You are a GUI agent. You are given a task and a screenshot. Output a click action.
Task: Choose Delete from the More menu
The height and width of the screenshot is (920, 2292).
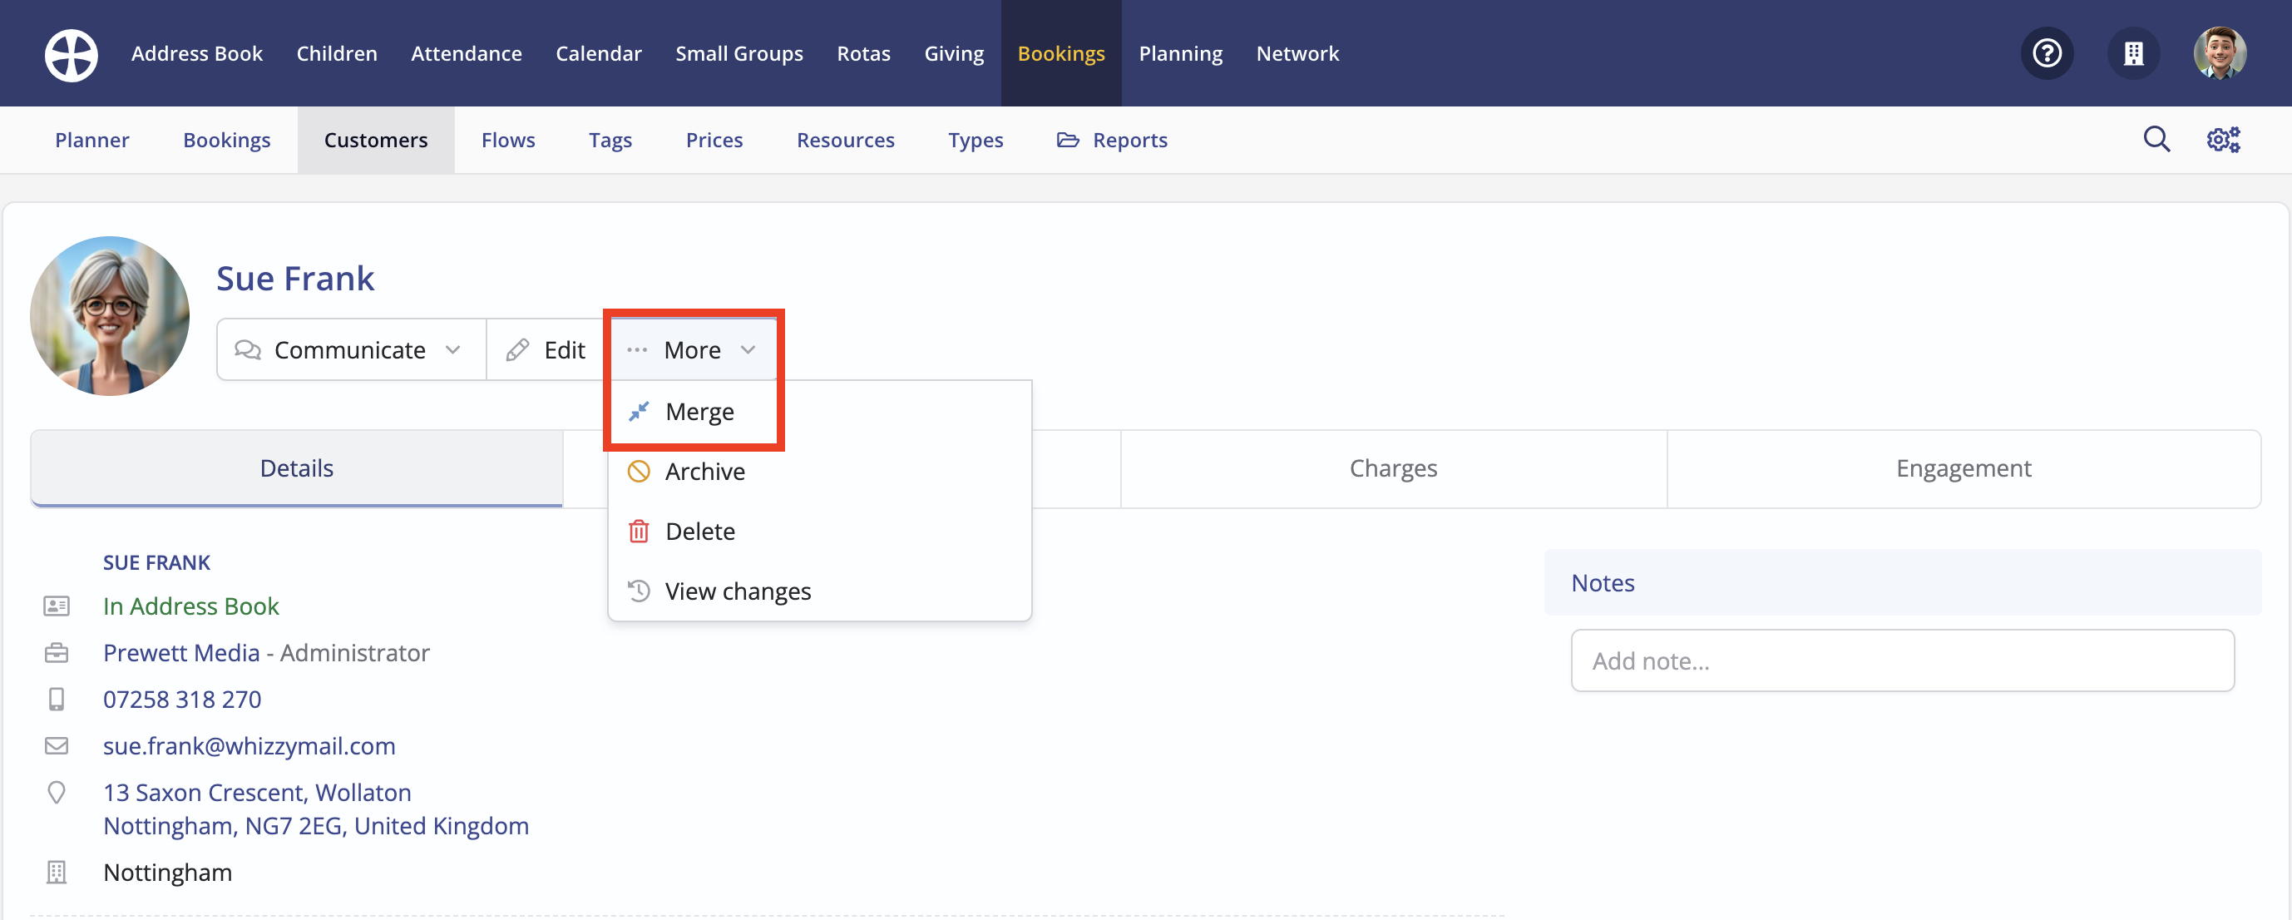818,532
